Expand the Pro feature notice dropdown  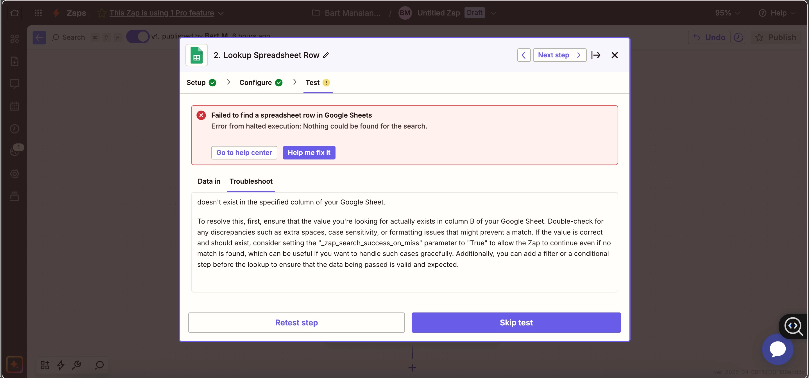(221, 13)
